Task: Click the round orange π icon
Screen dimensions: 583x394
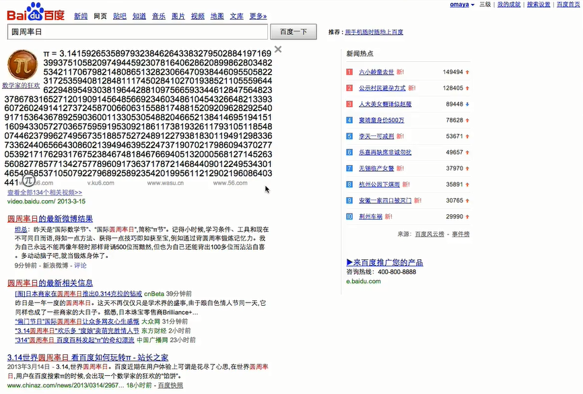Action: 22,65
